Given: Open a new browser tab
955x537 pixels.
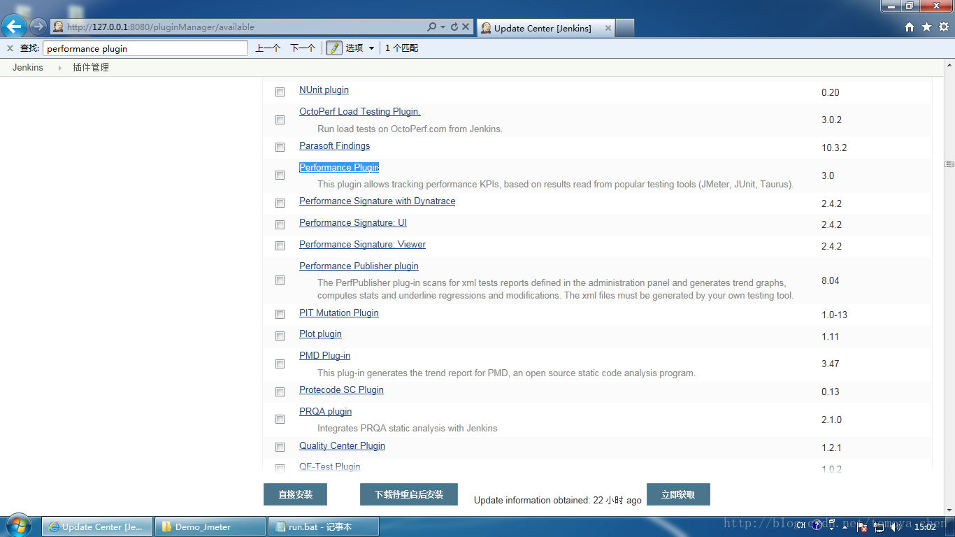Looking at the screenshot, I should click(x=625, y=28).
